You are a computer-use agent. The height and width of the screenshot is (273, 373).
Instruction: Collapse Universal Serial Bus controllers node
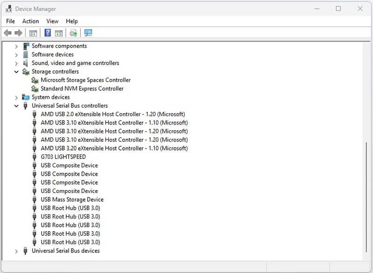[16, 106]
